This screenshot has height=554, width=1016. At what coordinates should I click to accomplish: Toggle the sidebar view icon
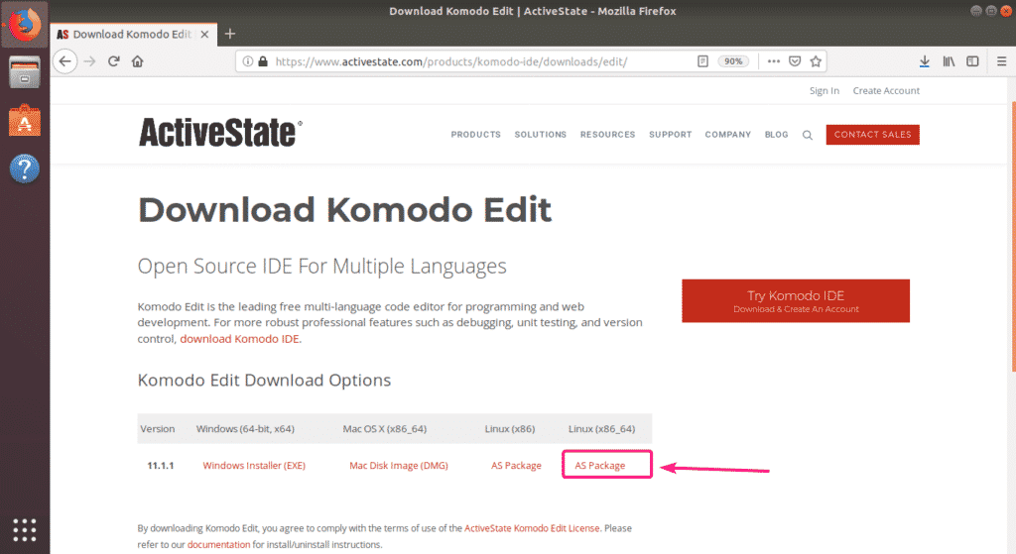point(972,61)
